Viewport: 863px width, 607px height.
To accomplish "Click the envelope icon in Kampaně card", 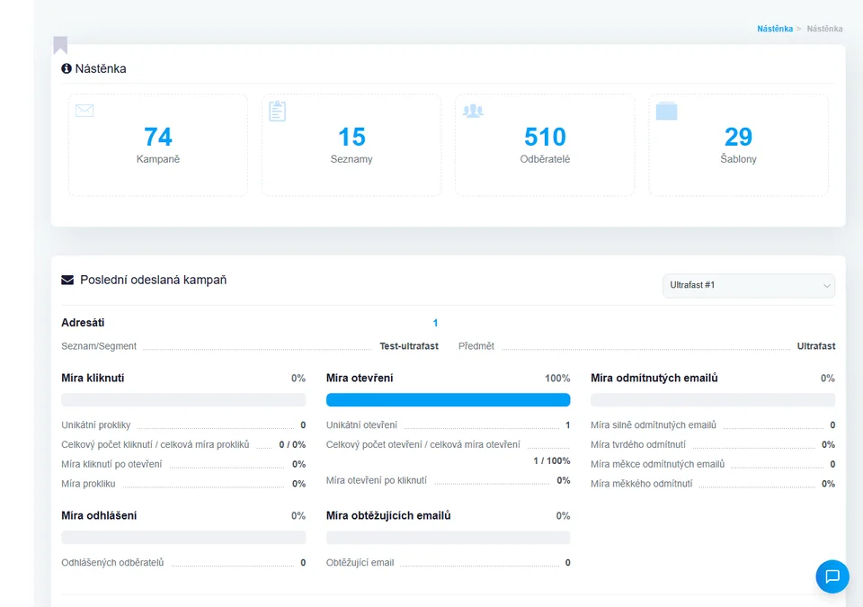I will click(85, 111).
